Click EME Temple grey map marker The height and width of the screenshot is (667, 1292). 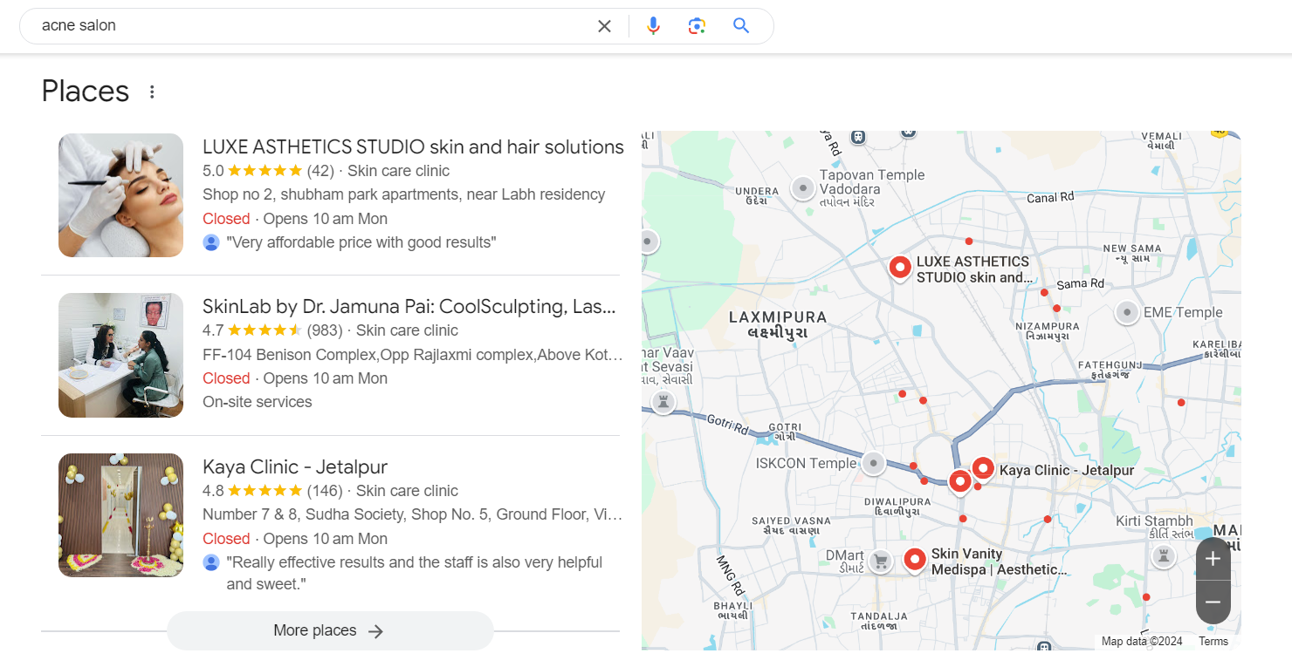click(x=1127, y=312)
